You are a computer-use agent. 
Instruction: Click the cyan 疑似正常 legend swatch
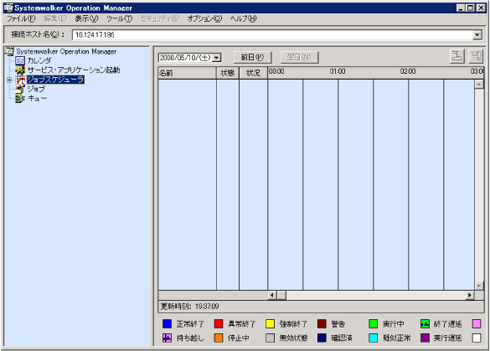click(x=374, y=338)
